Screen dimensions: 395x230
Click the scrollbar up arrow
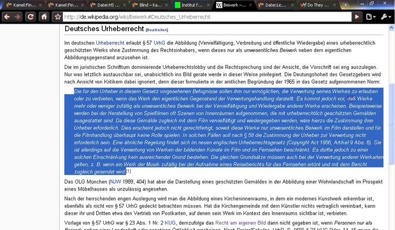[x=391, y=28]
